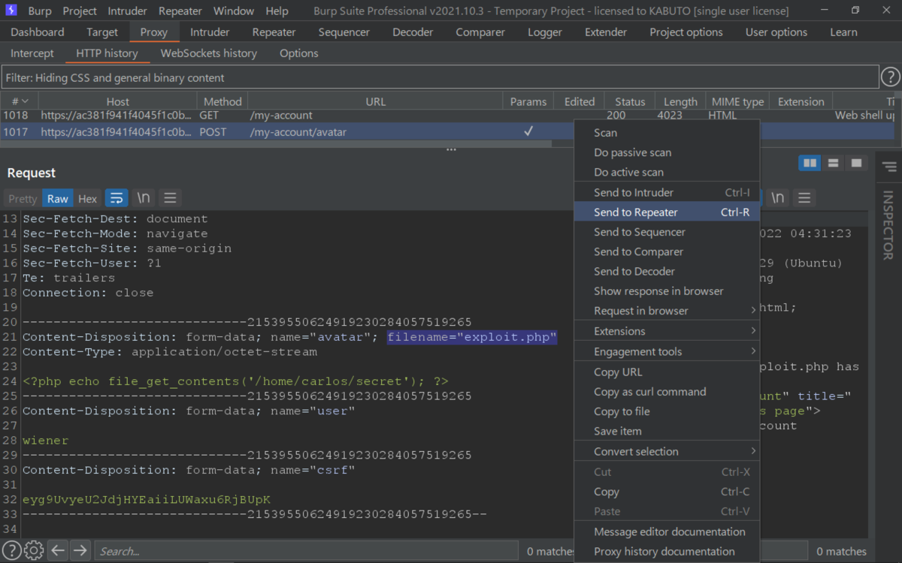Click the Burp Suite lightning logo icon
Viewport: 902px width, 563px height.
point(11,11)
